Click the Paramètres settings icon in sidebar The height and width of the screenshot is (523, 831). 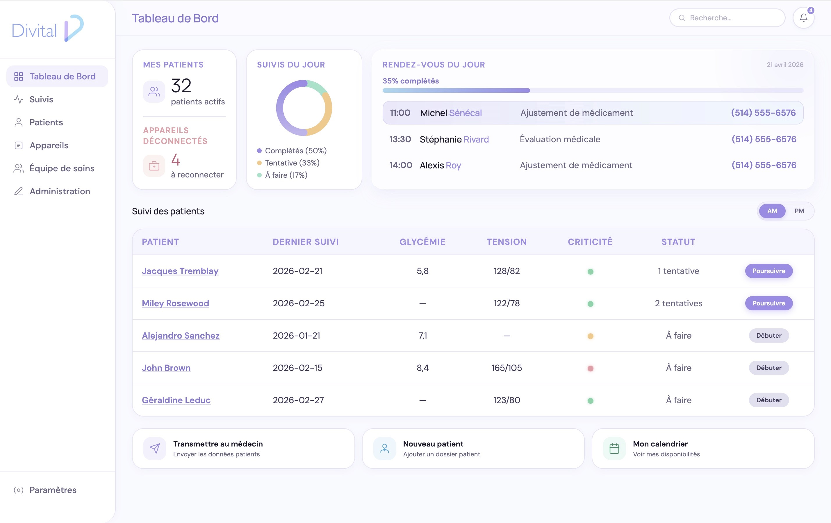[x=19, y=490]
